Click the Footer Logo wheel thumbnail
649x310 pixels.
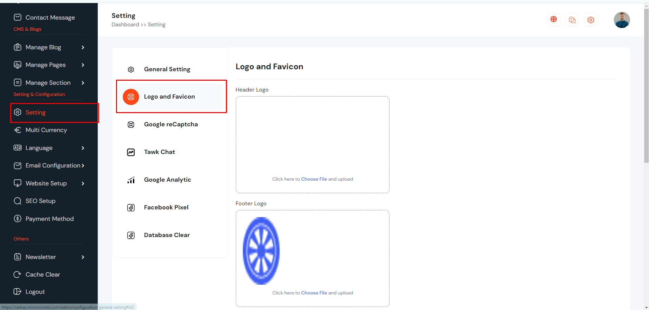coord(261,251)
